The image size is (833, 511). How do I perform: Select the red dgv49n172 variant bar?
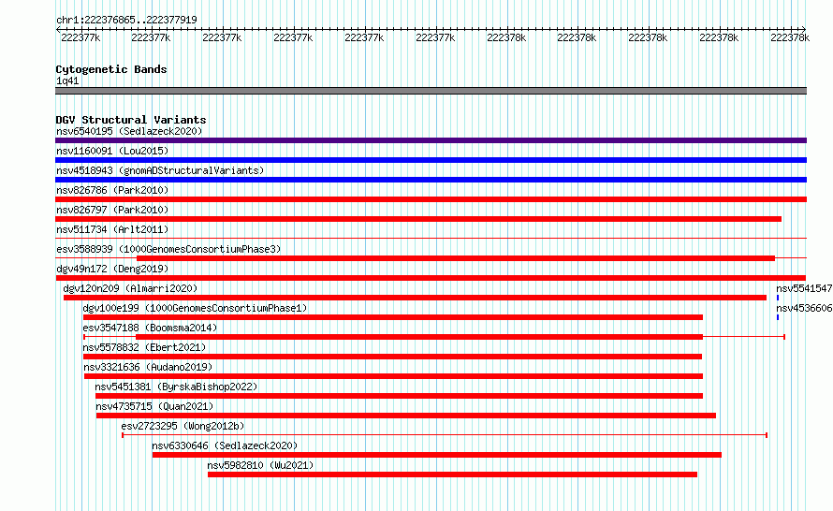431,278
